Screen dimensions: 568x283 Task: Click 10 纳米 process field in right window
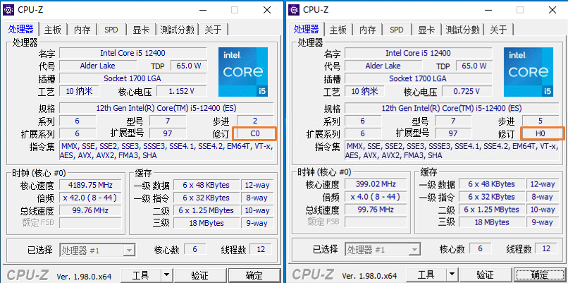click(364, 91)
